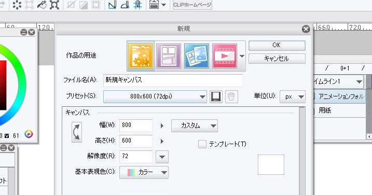Open the dropdown arrow next to camera-like icon
This screenshot has width=372, height=195.
tap(164, 5)
